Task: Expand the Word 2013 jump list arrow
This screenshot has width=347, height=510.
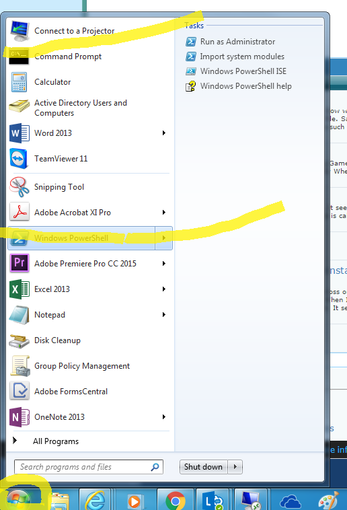Action: click(164, 133)
